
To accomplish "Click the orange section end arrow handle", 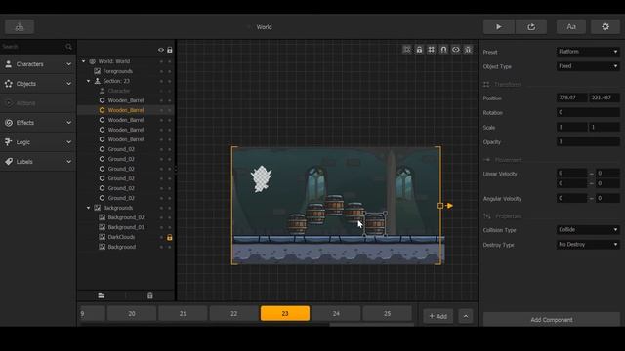I will tap(449, 206).
